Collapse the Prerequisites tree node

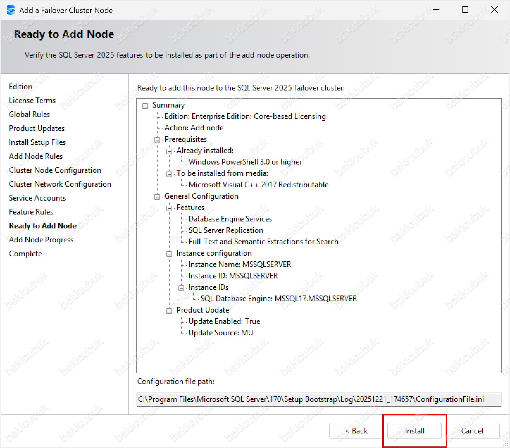coord(157,140)
